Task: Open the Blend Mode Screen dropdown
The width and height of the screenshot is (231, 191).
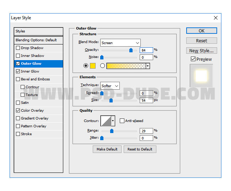Action: point(120,43)
